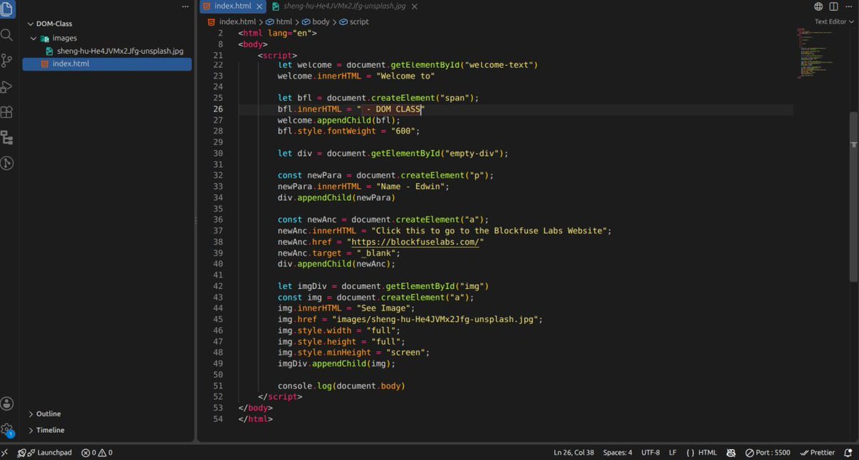Click the sticky <script> header line
This screenshot has width=859, height=460.
click(278, 55)
